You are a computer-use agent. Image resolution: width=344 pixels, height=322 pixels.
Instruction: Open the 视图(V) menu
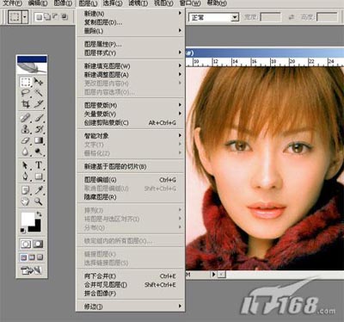pyautogui.click(x=163, y=3)
